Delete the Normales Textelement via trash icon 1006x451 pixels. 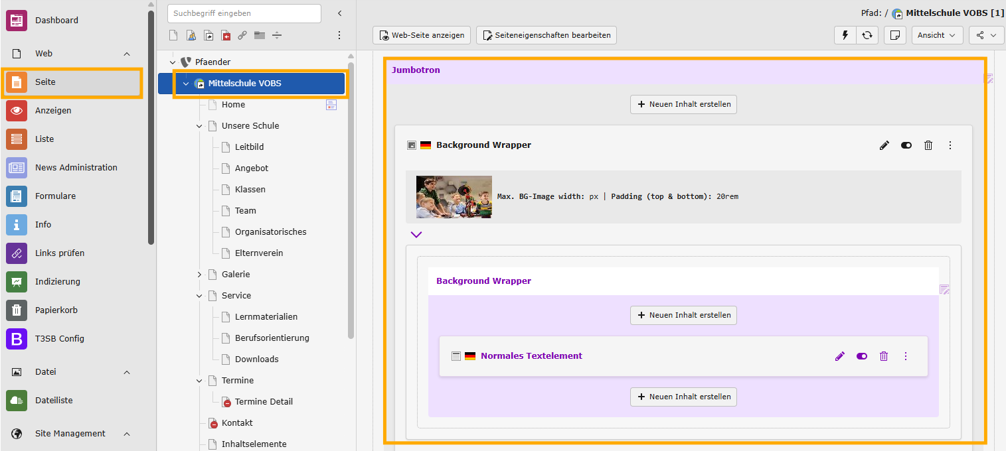[x=884, y=356]
